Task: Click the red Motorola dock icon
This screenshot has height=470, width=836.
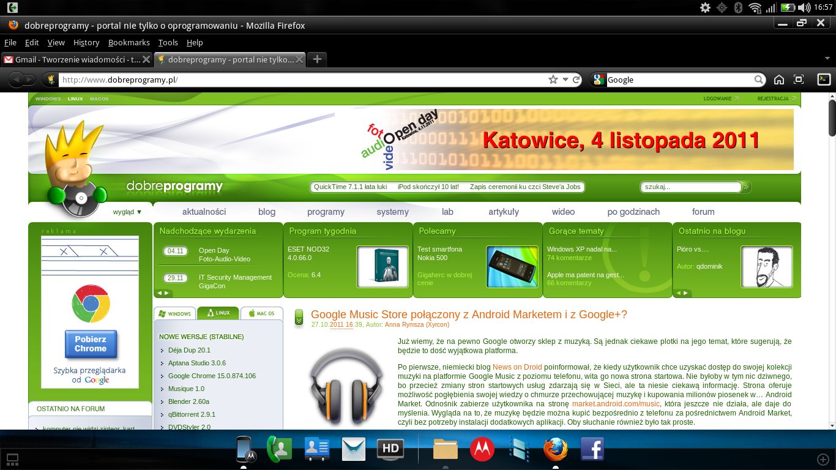Action: pyautogui.click(x=482, y=449)
